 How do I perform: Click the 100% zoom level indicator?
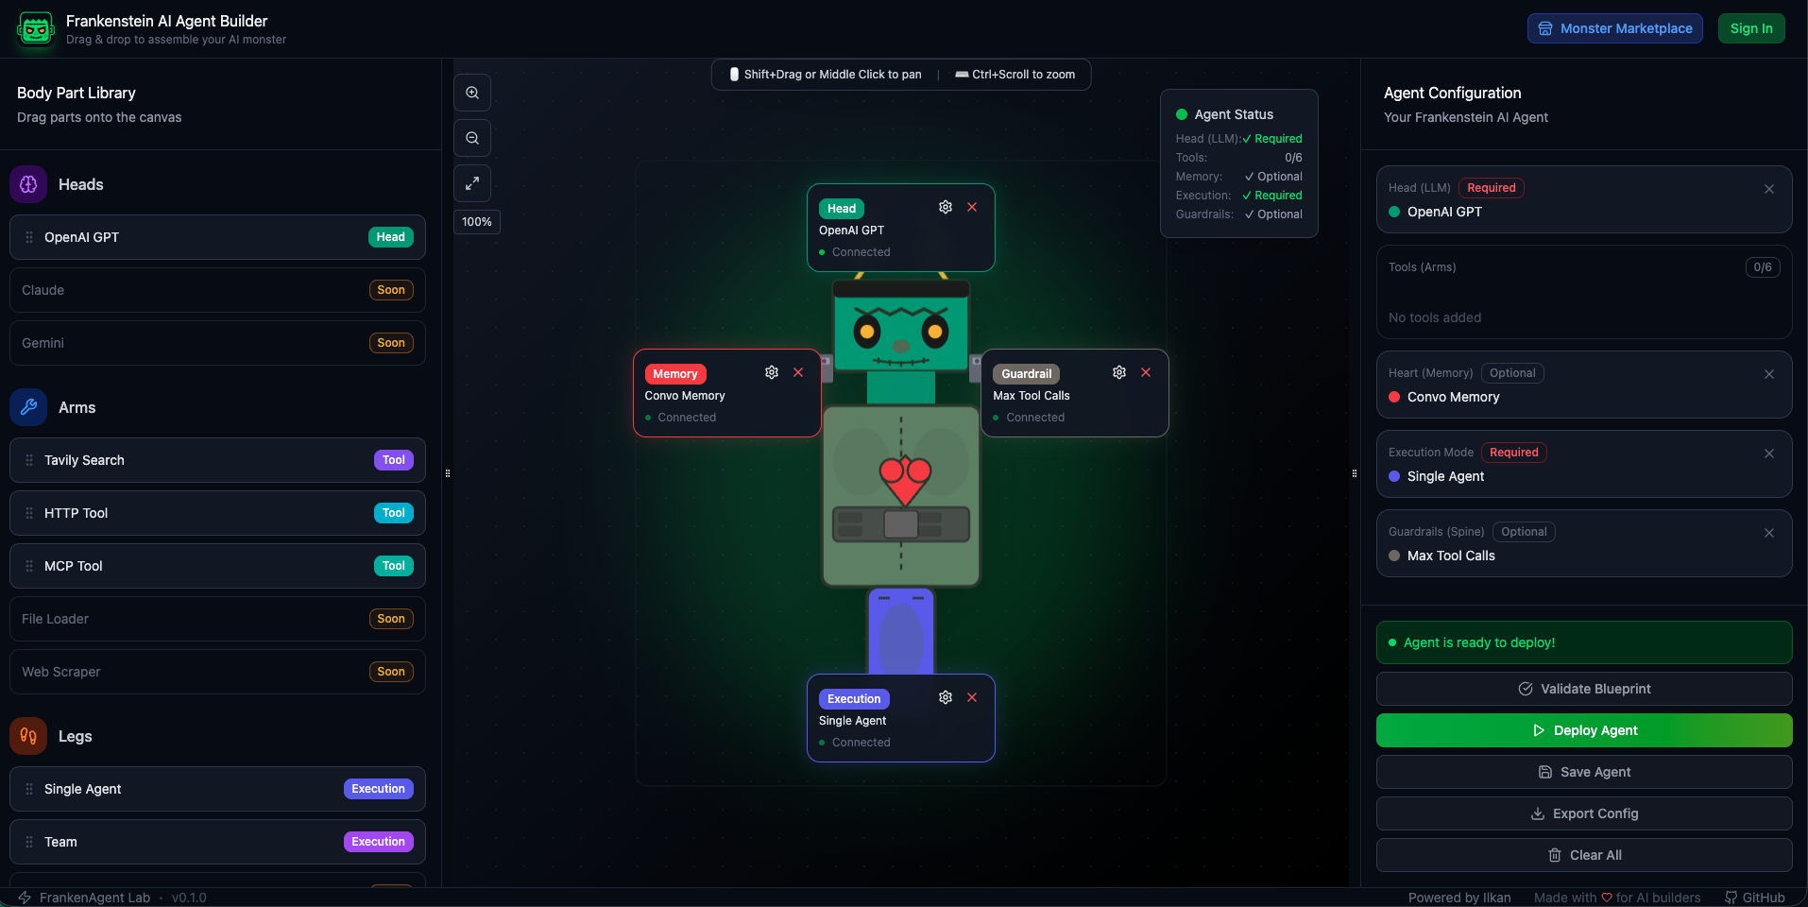477,222
